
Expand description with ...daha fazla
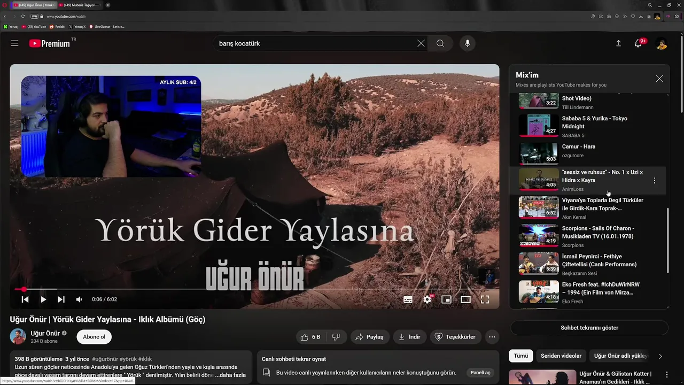230,375
